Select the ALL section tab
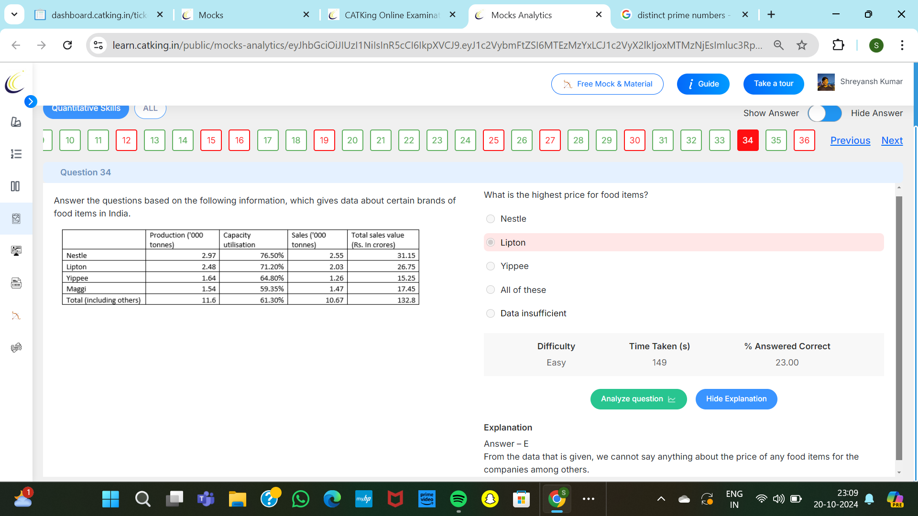Screen dimensions: 918x516 150,108
